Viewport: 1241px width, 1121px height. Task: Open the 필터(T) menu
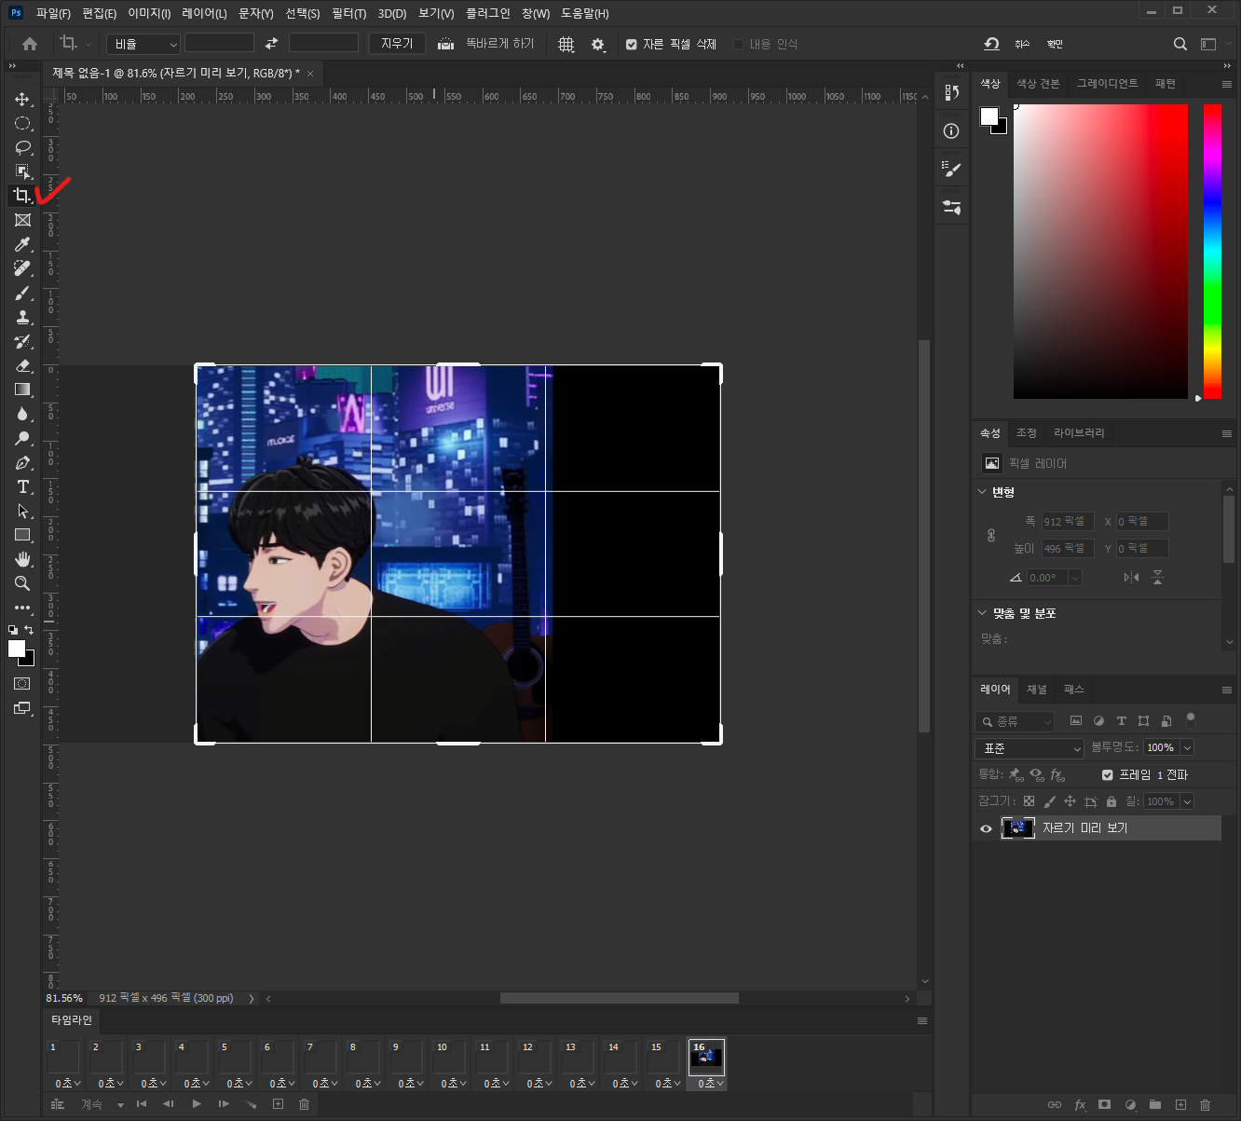tap(348, 13)
